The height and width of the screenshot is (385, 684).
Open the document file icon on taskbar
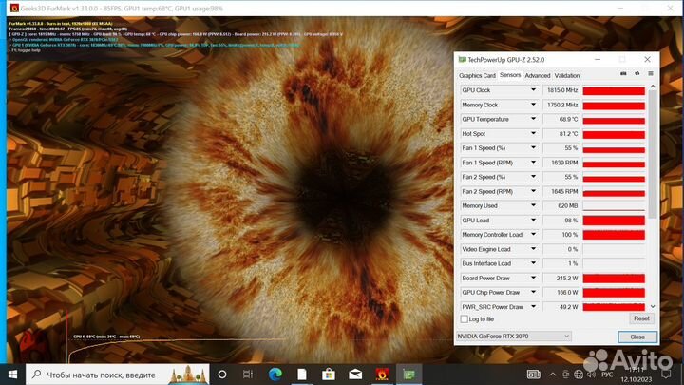pos(302,375)
